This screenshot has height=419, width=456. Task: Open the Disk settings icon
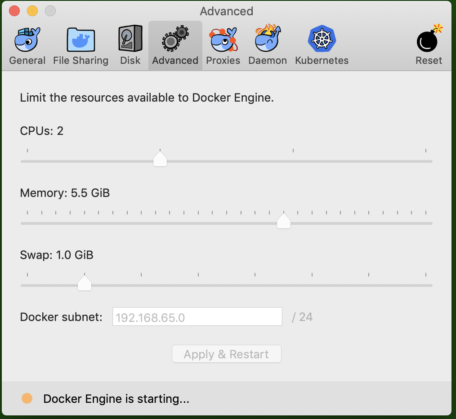tap(130, 39)
